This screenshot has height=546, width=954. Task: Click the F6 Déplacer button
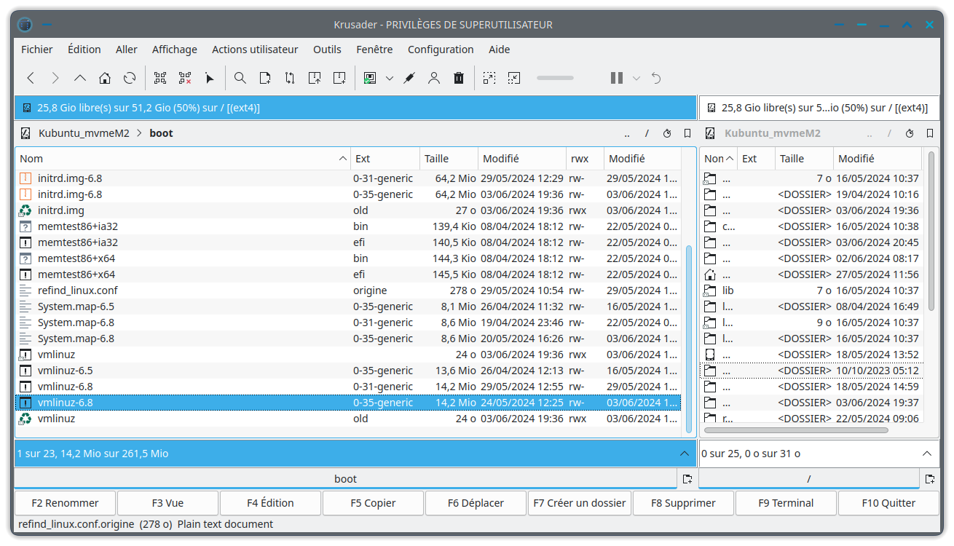(x=476, y=503)
